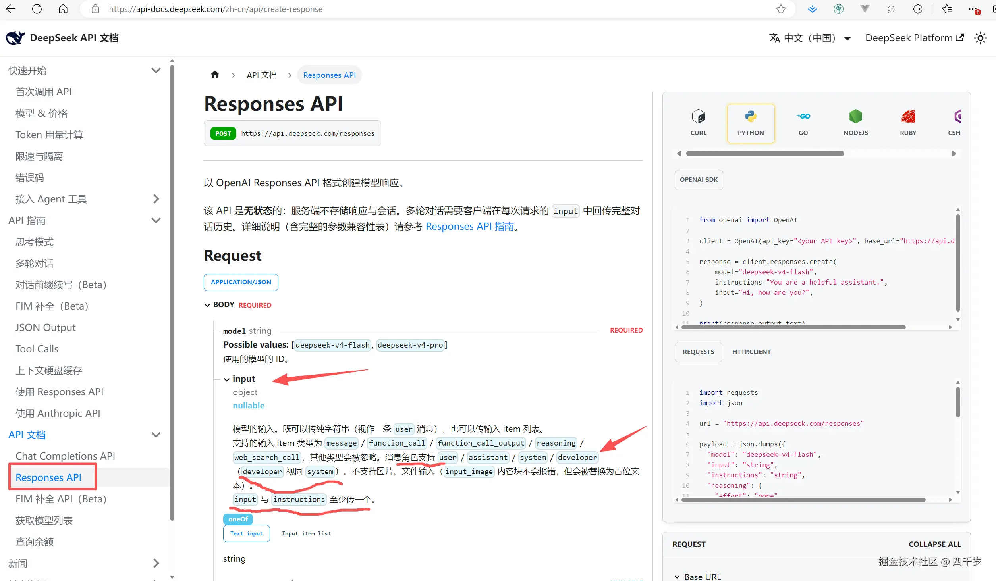Click the breadcrumb home icon
Image resolution: width=996 pixels, height=581 pixels.
(215, 75)
